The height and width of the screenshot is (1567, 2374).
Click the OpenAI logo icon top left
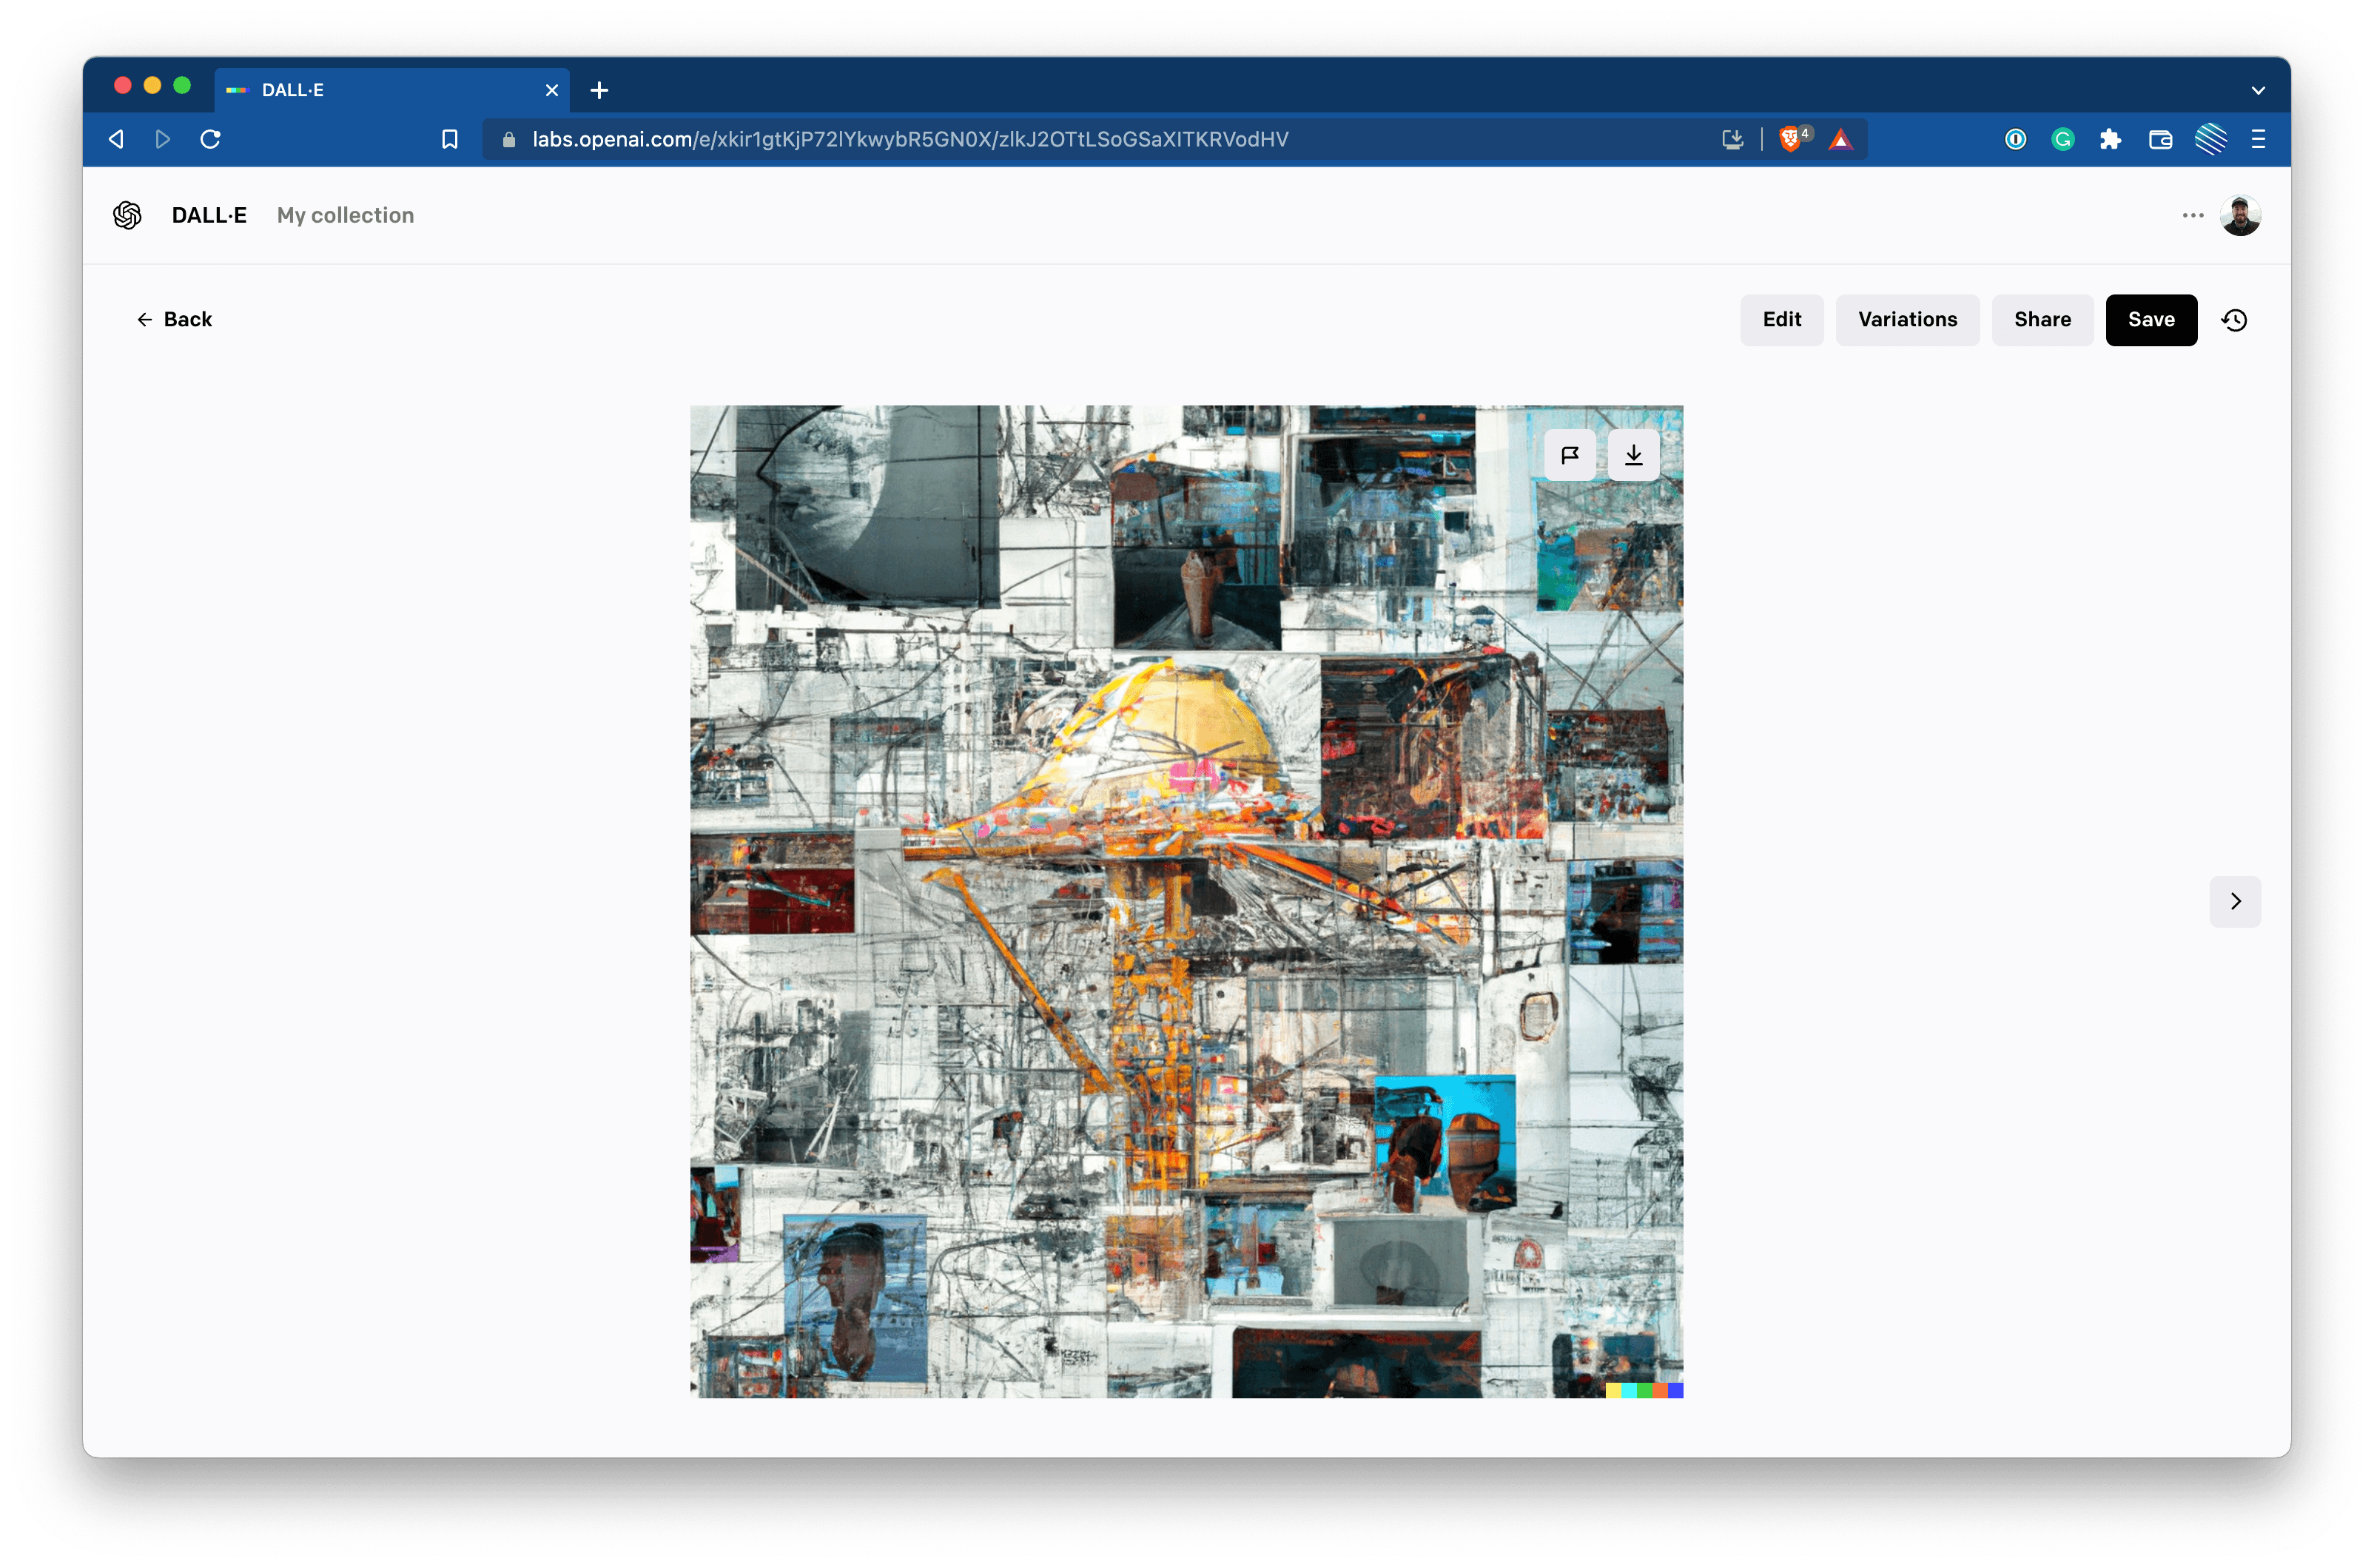click(x=126, y=213)
